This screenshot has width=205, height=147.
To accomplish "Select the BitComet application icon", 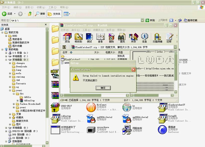I will (91, 107).
